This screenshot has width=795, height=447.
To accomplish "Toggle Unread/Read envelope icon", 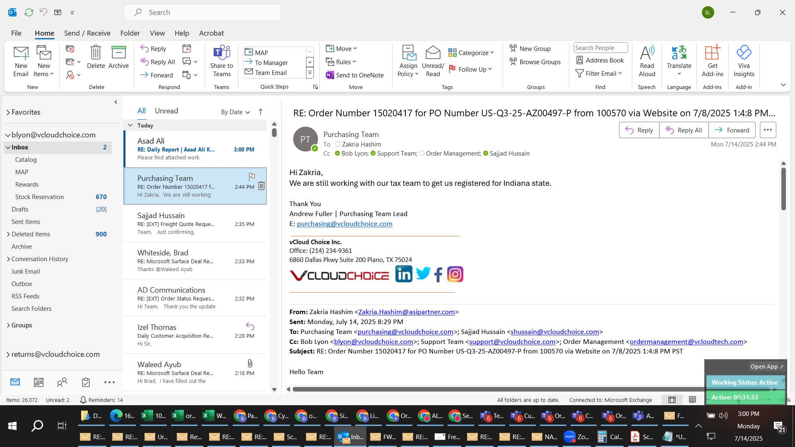I will point(433,61).
